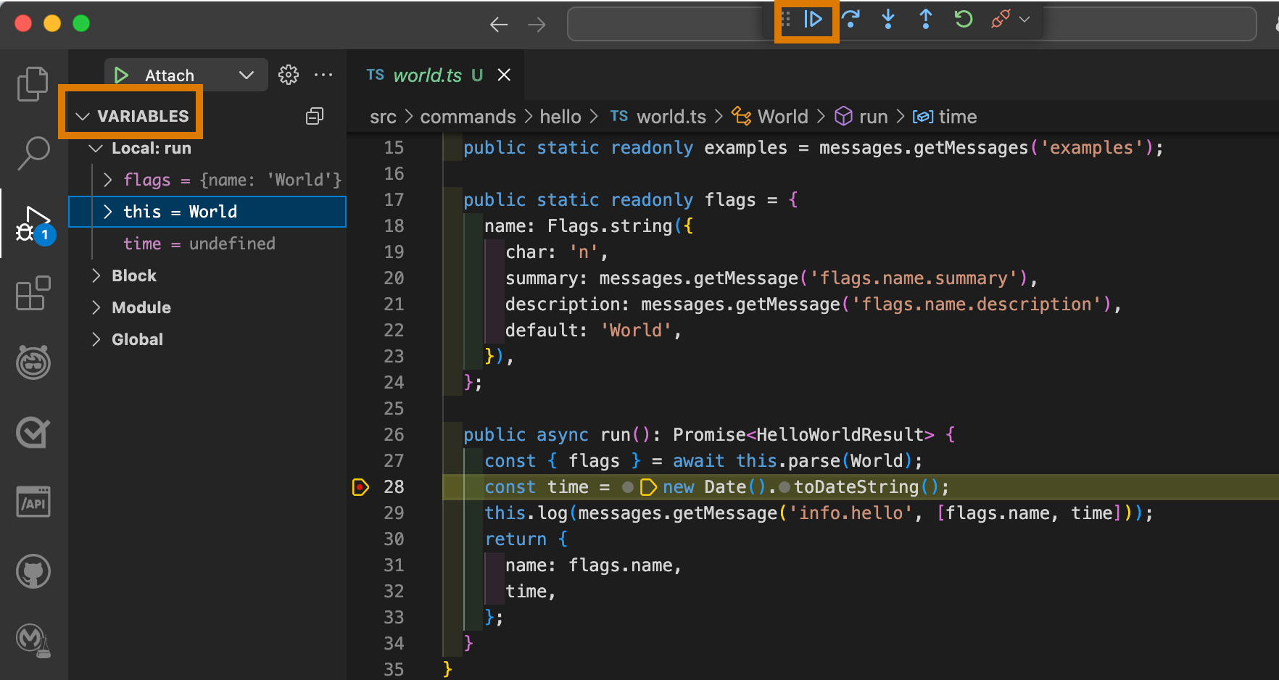Image resolution: width=1279 pixels, height=680 pixels.
Task: Expand the flags variable
Action: pyautogui.click(x=107, y=180)
